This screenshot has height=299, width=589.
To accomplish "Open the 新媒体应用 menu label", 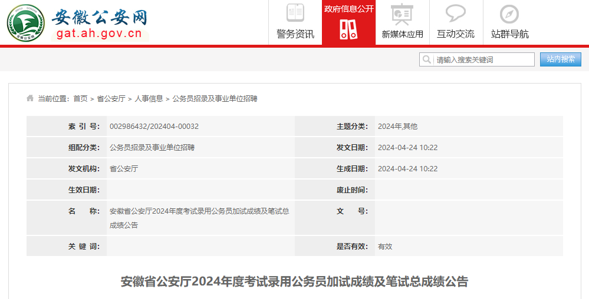I will 402,34.
